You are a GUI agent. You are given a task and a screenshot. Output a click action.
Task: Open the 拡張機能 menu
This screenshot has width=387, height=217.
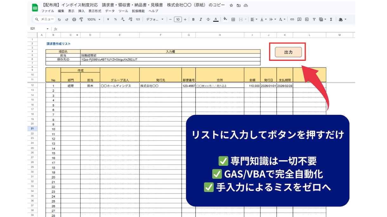(138, 11)
